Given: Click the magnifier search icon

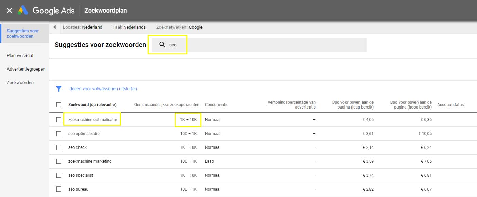Looking at the screenshot, I should pos(162,45).
